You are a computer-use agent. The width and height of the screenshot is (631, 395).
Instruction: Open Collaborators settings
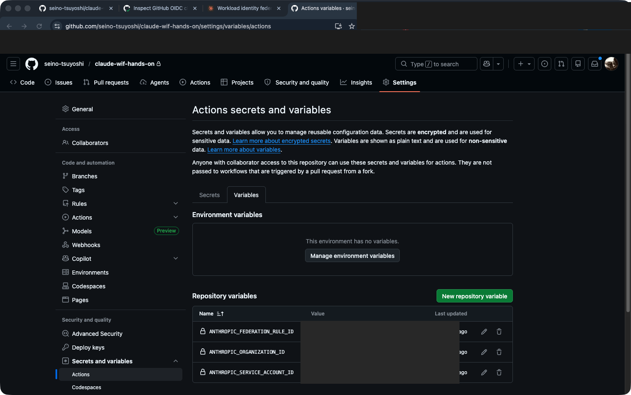point(121,143)
